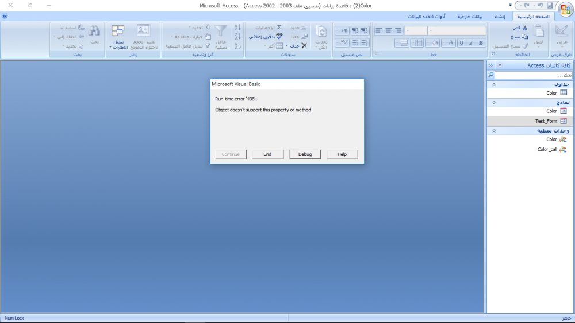
Task: Open the أكثر (More) records dropdown
Action: 274,46
